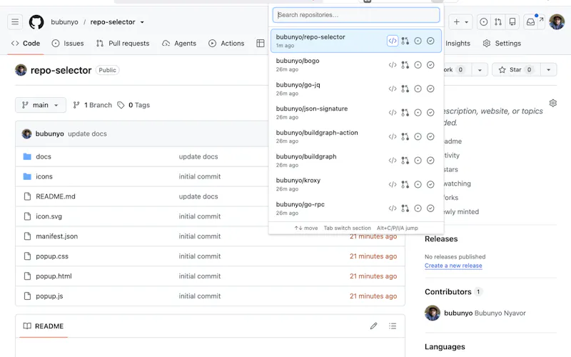Click the 1 Branch link

tap(93, 105)
